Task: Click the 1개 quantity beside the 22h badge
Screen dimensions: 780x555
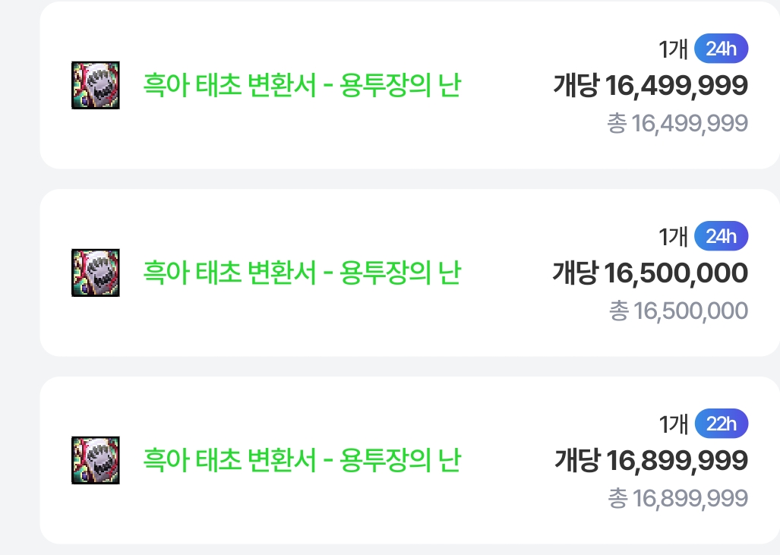Action: (x=673, y=424)
